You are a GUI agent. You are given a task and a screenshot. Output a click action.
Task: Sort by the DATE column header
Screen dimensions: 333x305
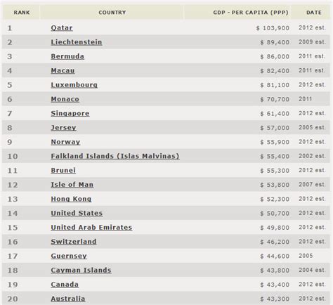tap(314, 13)
